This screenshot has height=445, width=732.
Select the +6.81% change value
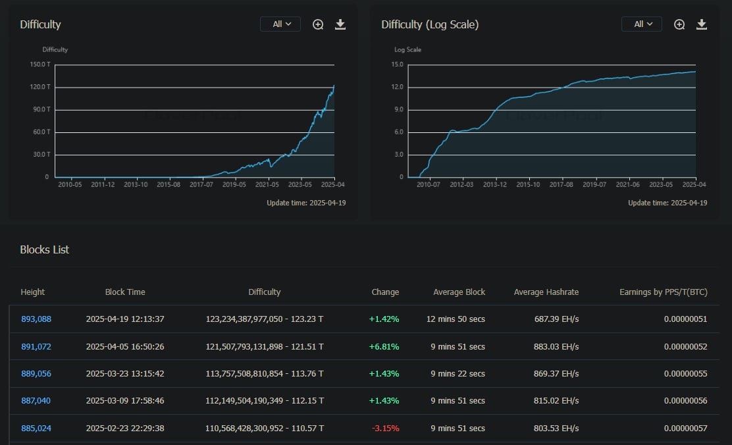tap(384, 346)
